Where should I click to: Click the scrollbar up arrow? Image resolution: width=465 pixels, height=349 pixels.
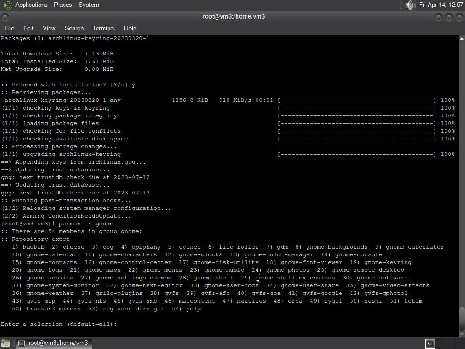click(462, 39)
